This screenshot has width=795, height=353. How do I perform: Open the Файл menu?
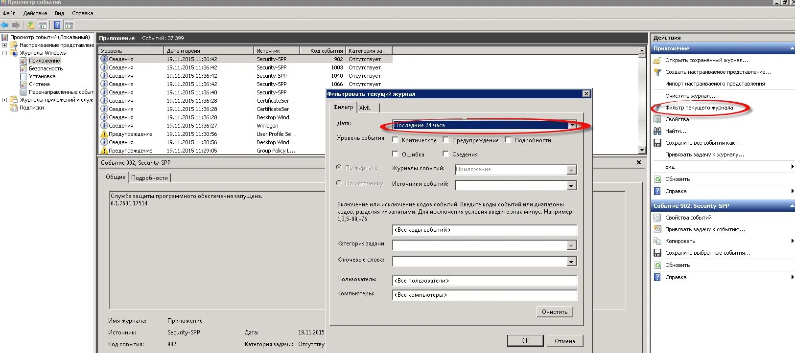click(9, 13)
